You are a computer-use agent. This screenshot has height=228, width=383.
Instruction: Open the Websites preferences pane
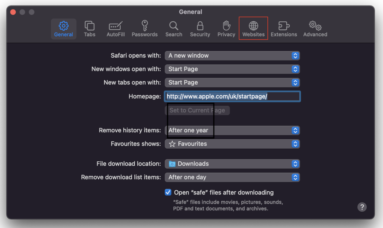(253, 29)
